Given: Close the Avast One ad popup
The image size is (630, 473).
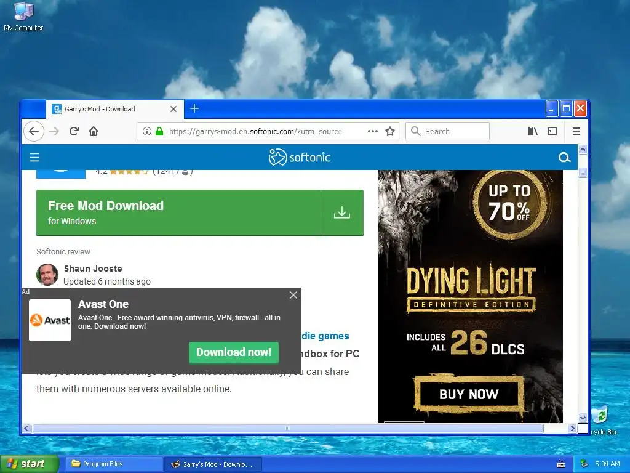Looking at the screenshot, I should click(x=293, y=295).
